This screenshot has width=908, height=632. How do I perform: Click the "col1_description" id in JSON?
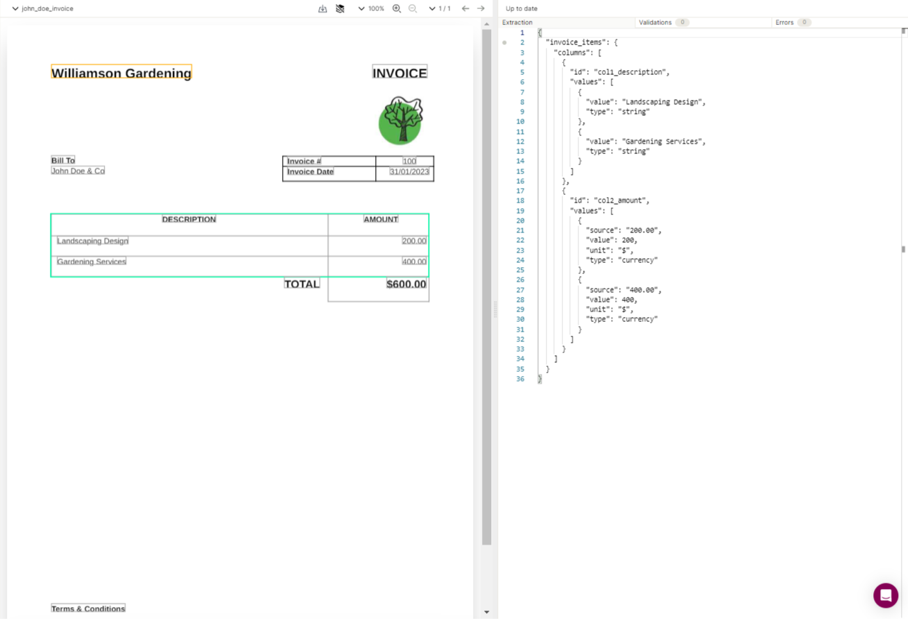[631, 72]
